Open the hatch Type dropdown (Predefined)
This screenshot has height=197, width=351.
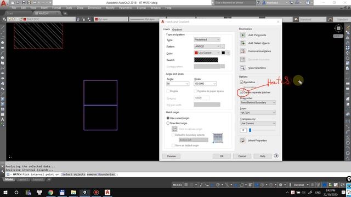tap(207, 39)
